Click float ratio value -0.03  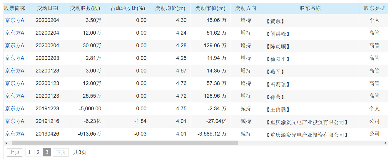point(141,134)
